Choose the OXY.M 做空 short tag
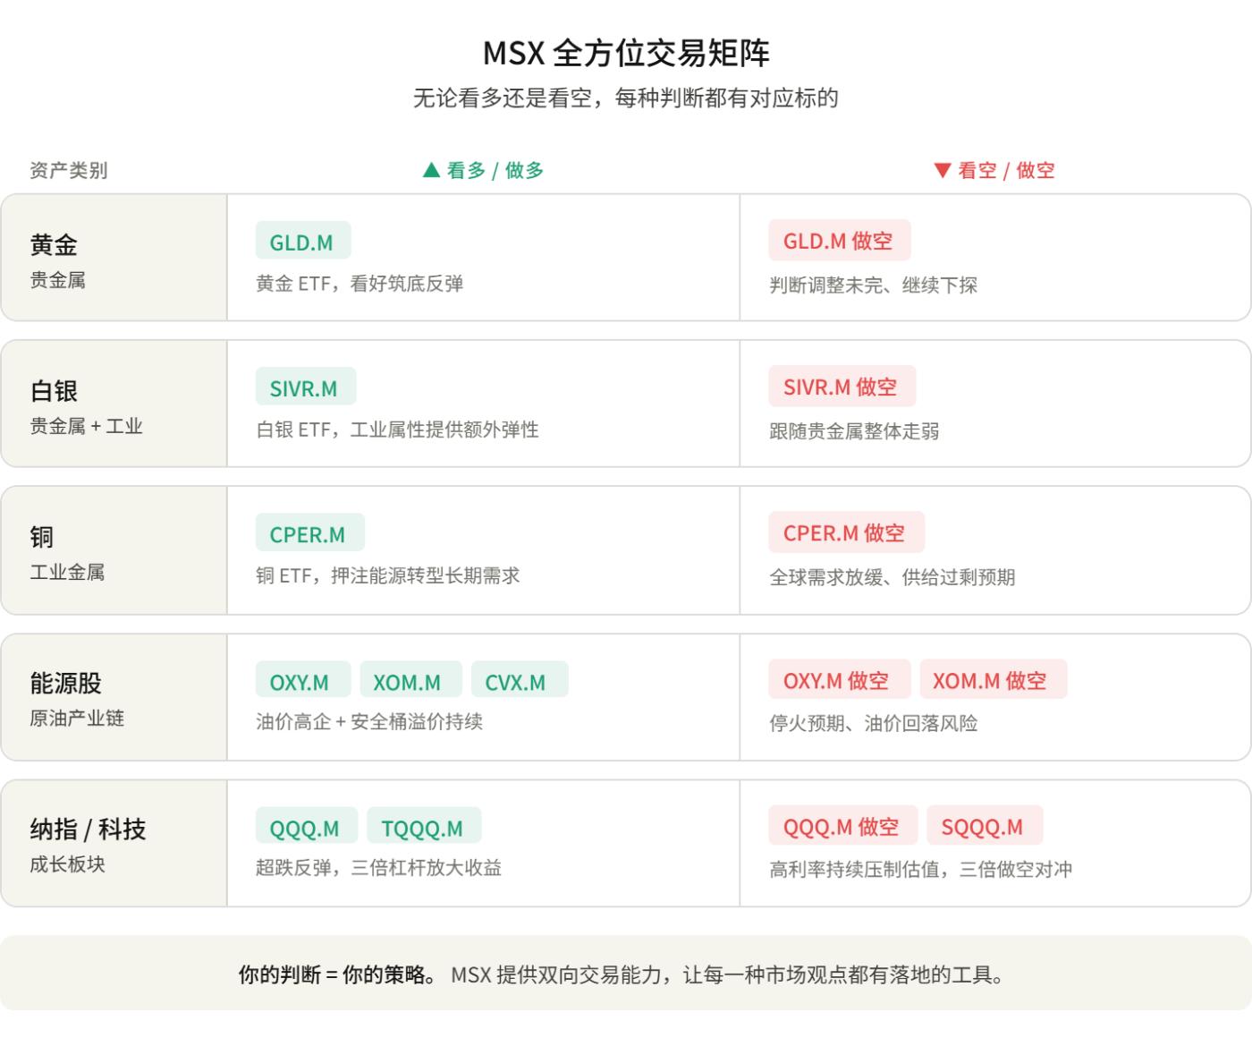This screenshot has height=1038, width=1252. [x=837, y=680]
